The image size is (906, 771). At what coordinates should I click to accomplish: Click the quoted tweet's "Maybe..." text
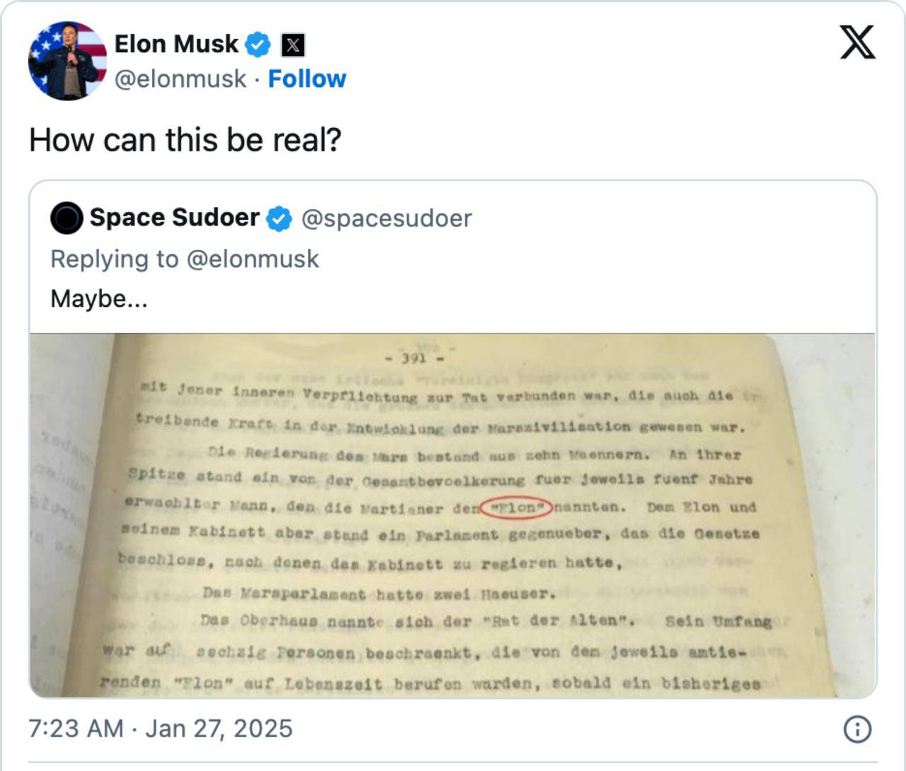99,298
